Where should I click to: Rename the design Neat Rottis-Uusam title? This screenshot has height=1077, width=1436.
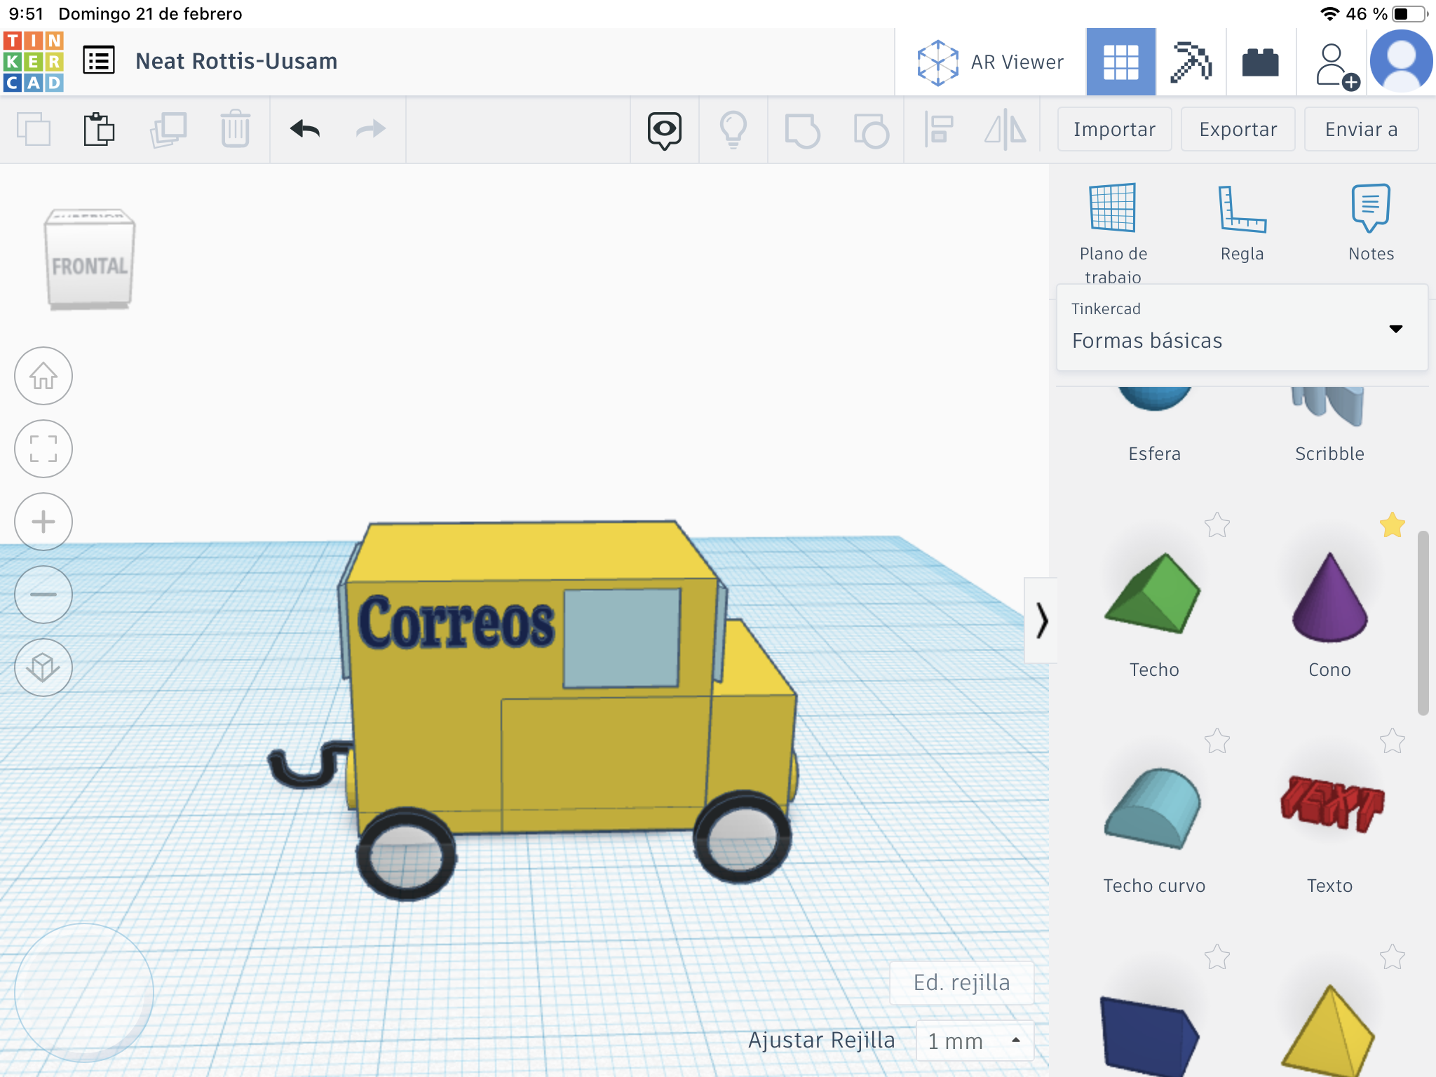click(x=236, y=61)
